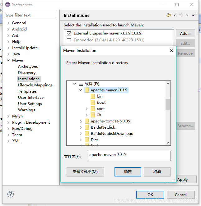This screenshot has width=201, height=206.
Task: Click the Add... button
Action: tap(185, 34)
